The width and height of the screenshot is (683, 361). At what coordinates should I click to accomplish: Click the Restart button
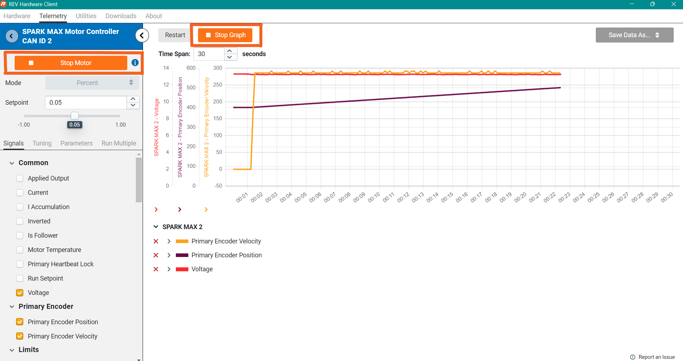pos(175,35)
